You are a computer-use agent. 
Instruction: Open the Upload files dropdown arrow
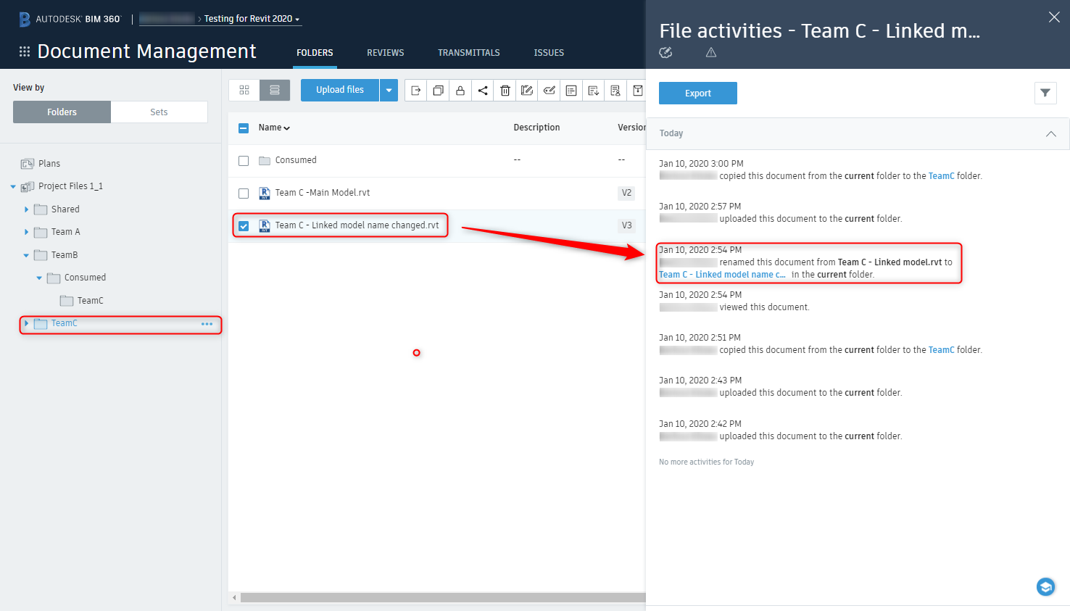[x=389, y=90]
